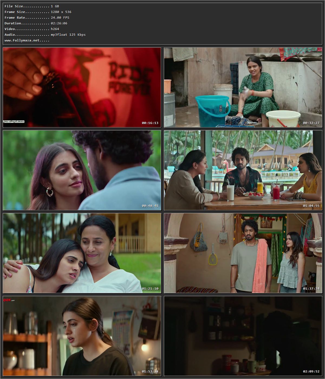325x379 pixels.
Task: Click the 01:21:10 timestamp
Action: (150, 289)
